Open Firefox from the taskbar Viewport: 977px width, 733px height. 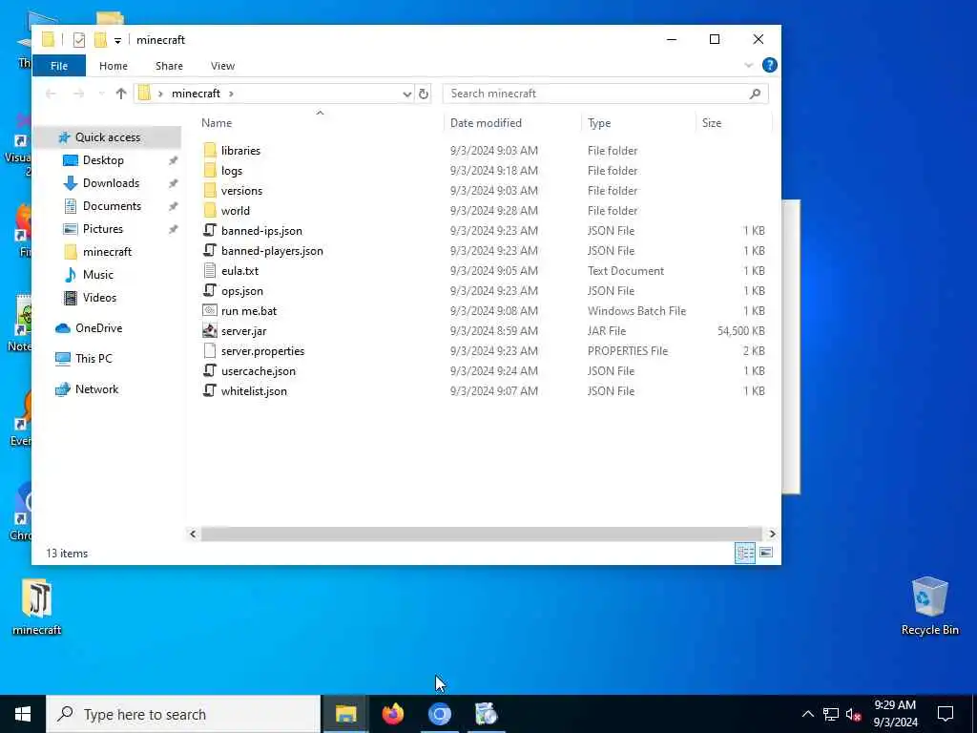(392, 714)
